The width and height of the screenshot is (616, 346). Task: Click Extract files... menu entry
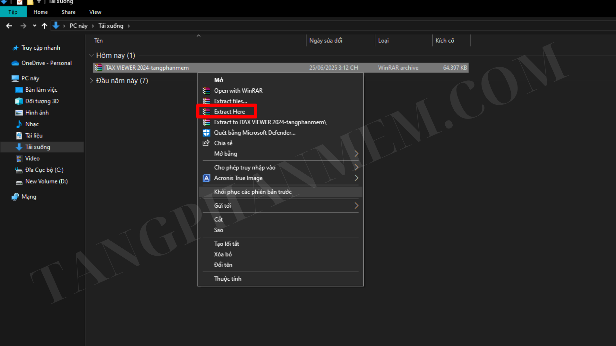pos(230,101)
